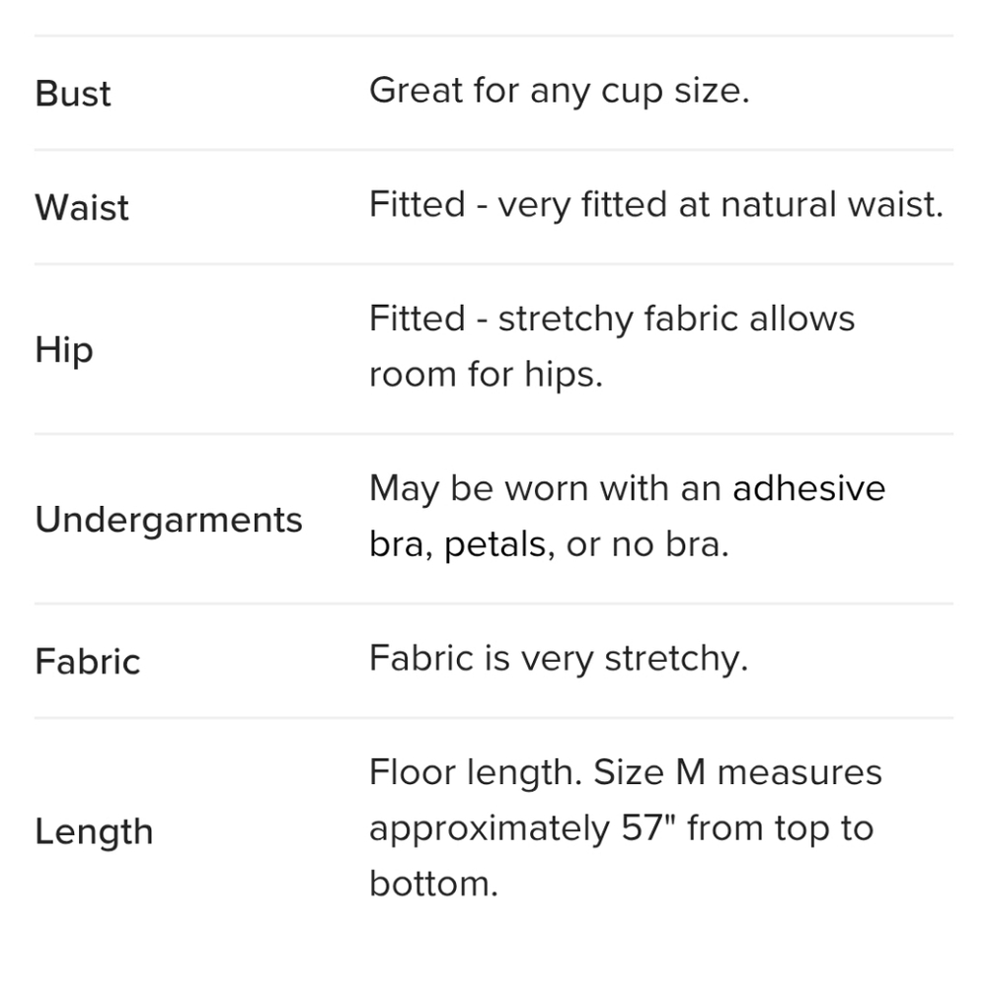The height and width of the screenshot is (1000, 987).
Task: Click 'May be worn with an' text
Action: (545, 489)
